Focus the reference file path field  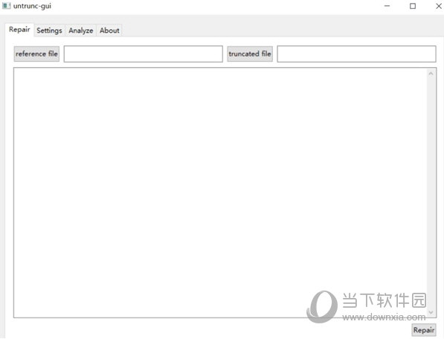[x=144, y=54]
